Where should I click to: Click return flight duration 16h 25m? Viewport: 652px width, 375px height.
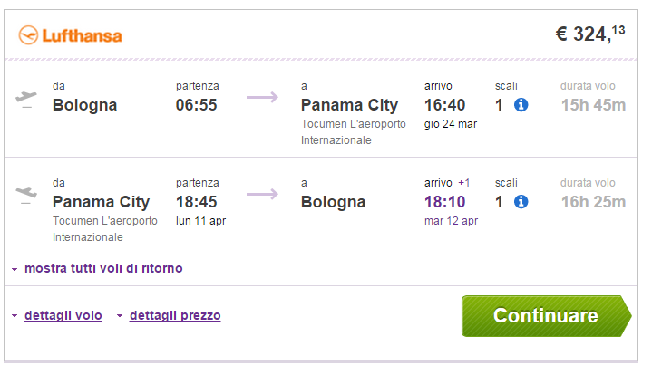click(593, 202)
